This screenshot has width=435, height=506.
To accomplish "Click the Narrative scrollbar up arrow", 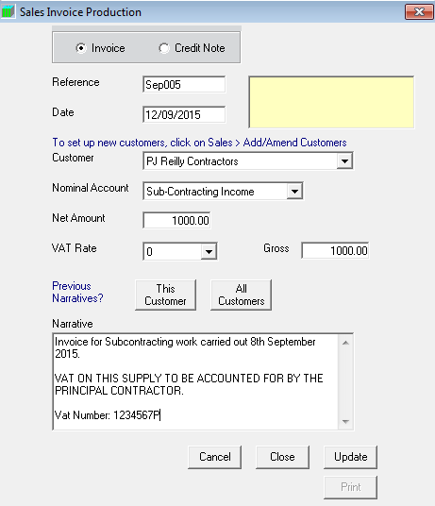I will (345, 343).
